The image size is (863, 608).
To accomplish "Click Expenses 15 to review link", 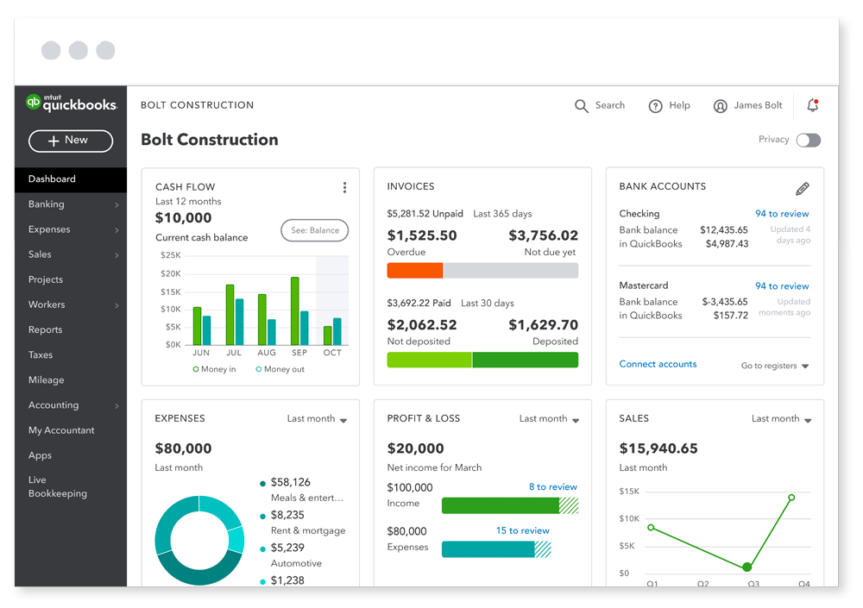I will 522,531.
